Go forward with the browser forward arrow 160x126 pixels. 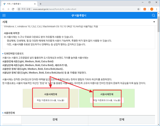point(8,9)
